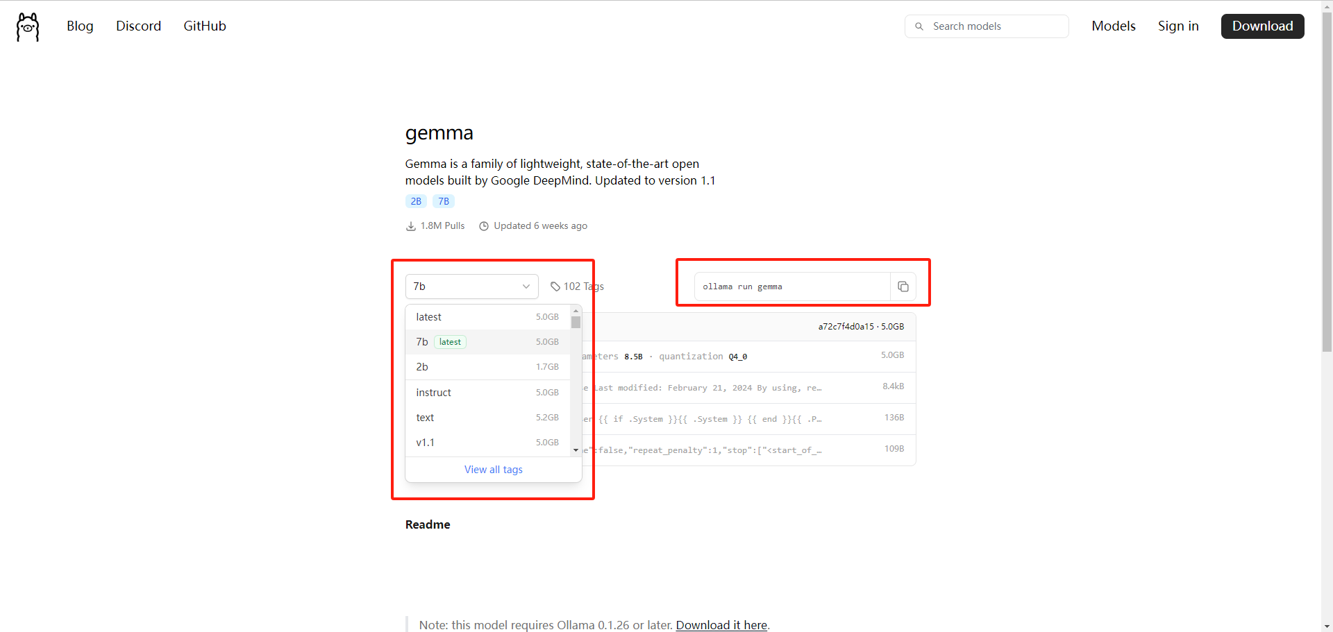Click the Download button
Screen dimensions: 1333x632
click(1262, 26)
